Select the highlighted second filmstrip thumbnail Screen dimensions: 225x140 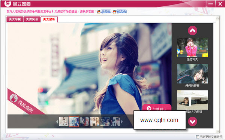[74, 122]
